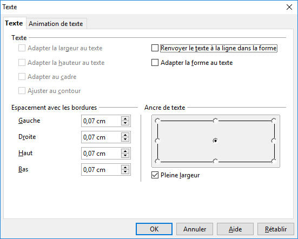Screen dimensions: 298x239
Task: Switch to Animation de texte tab
Action: pyautogui.click(x=56, y=24)
